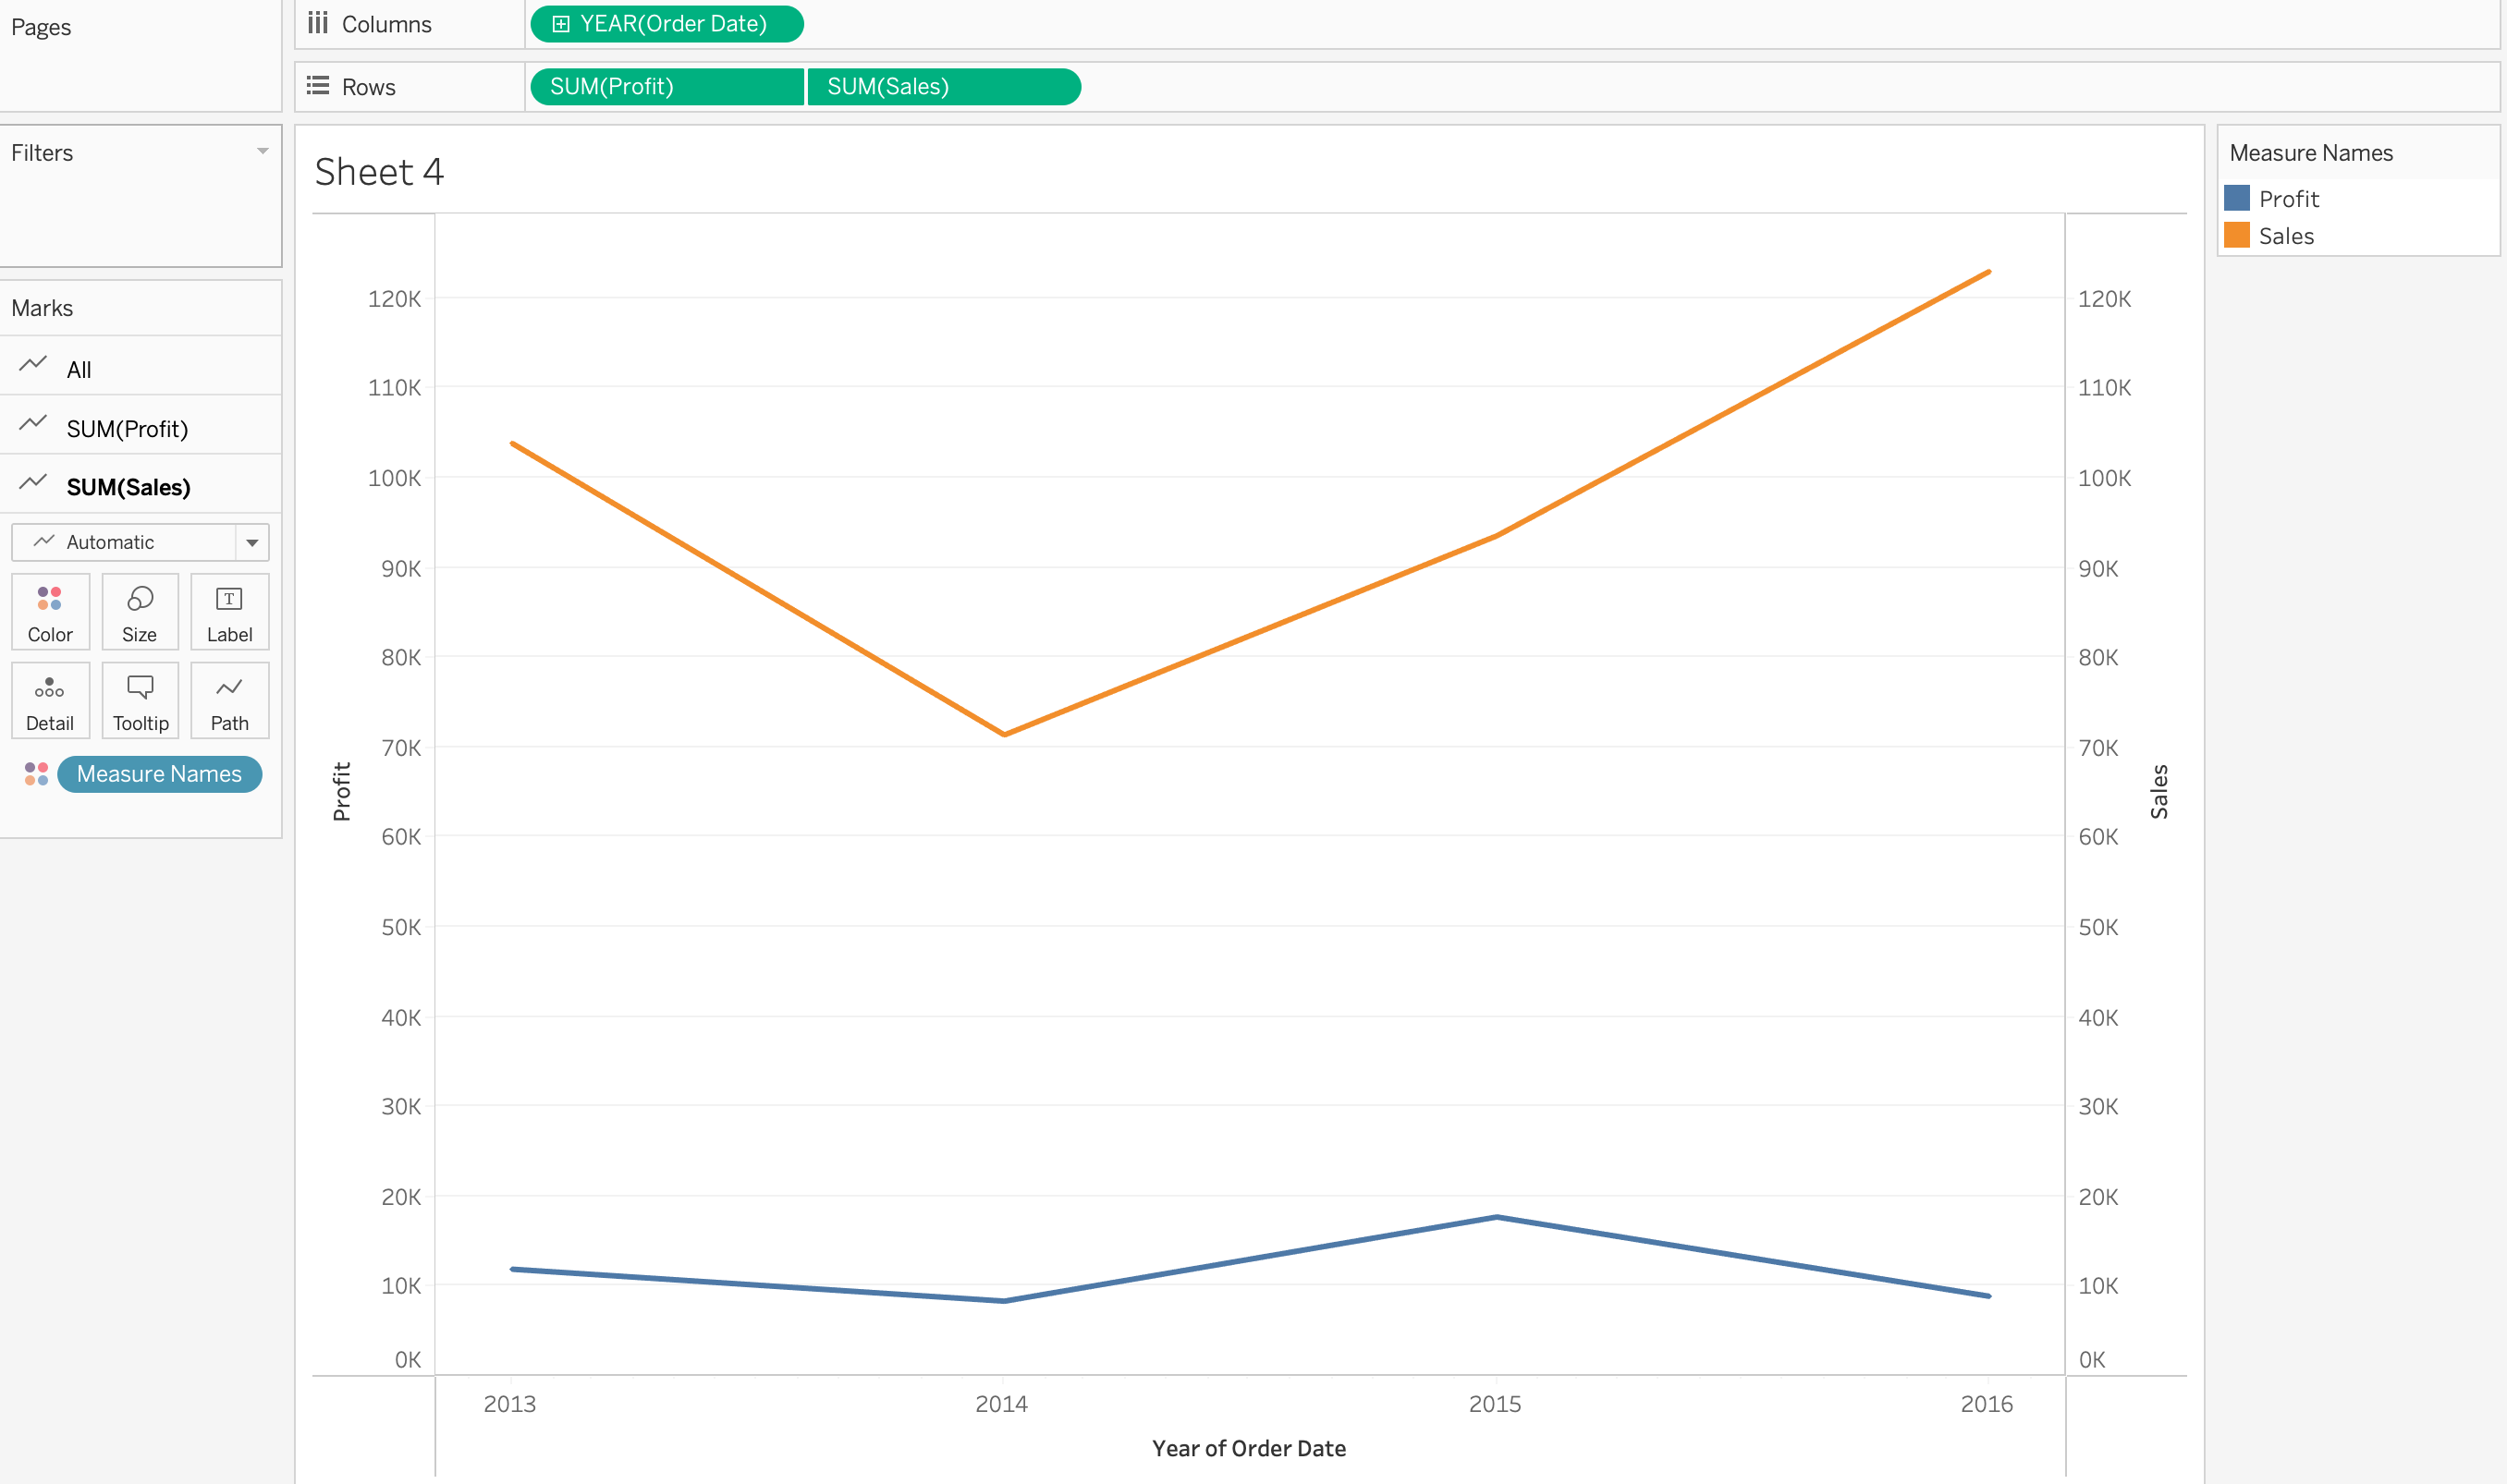Click the Path marks card icon

pyautogui.click(x=229, y=688)
